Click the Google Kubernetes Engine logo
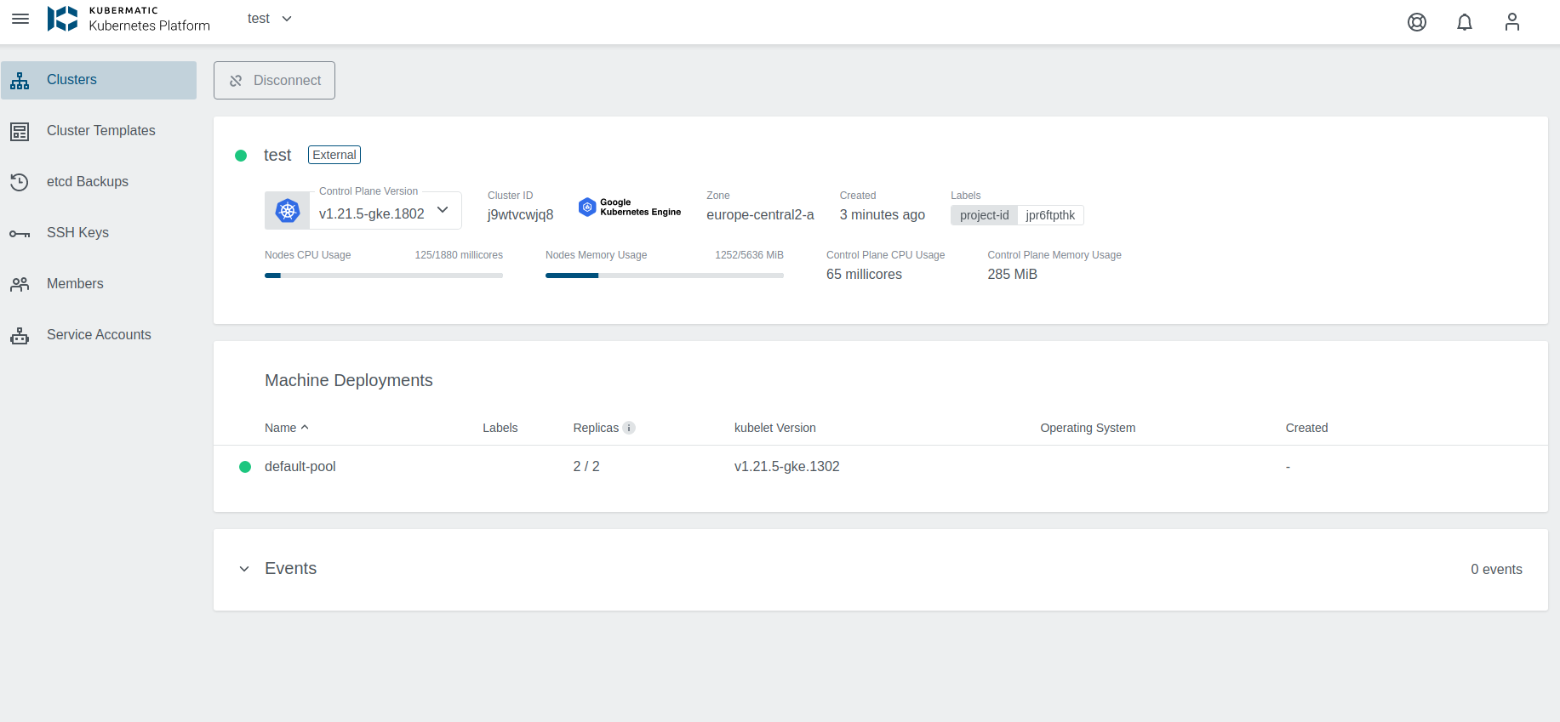The width and height of the screenshot is (1560, 722). [630, 208]
